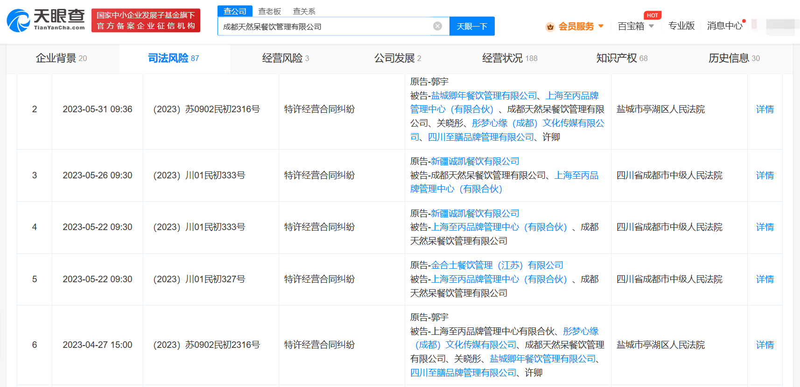Click the red 官方备案企业征信机构 banner
Screen dimensions: 800x387
(146, 20)
